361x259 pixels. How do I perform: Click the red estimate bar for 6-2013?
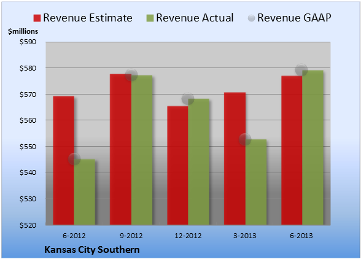292,150
